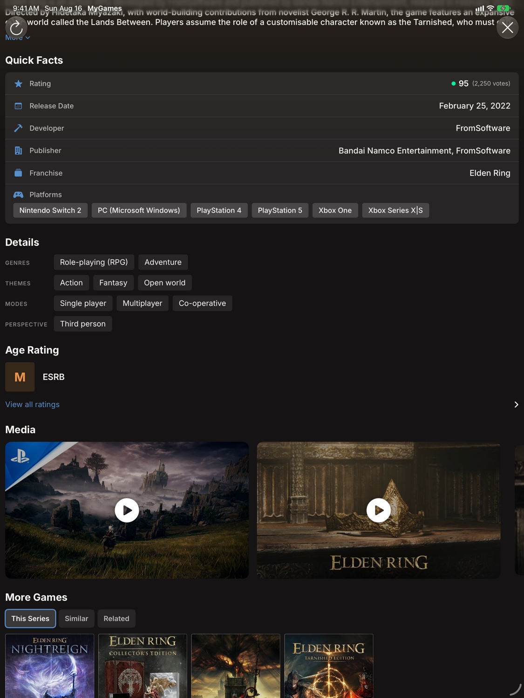The height and width of the screenshot is (698, 524).
Task: Open Role-playing (RPG) genre tag
Action: pos(94,262)
